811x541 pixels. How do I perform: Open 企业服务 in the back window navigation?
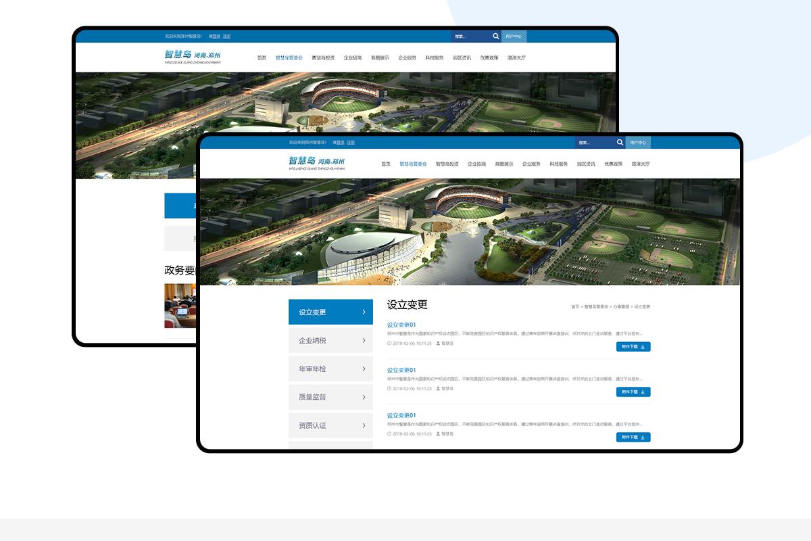pos(408,58)
